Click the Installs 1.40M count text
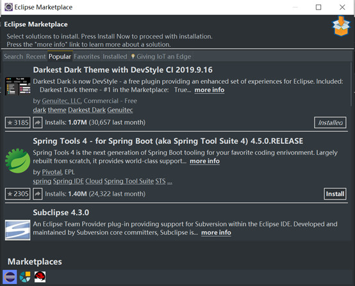This screenshot has height=286, width=355. 95,194
